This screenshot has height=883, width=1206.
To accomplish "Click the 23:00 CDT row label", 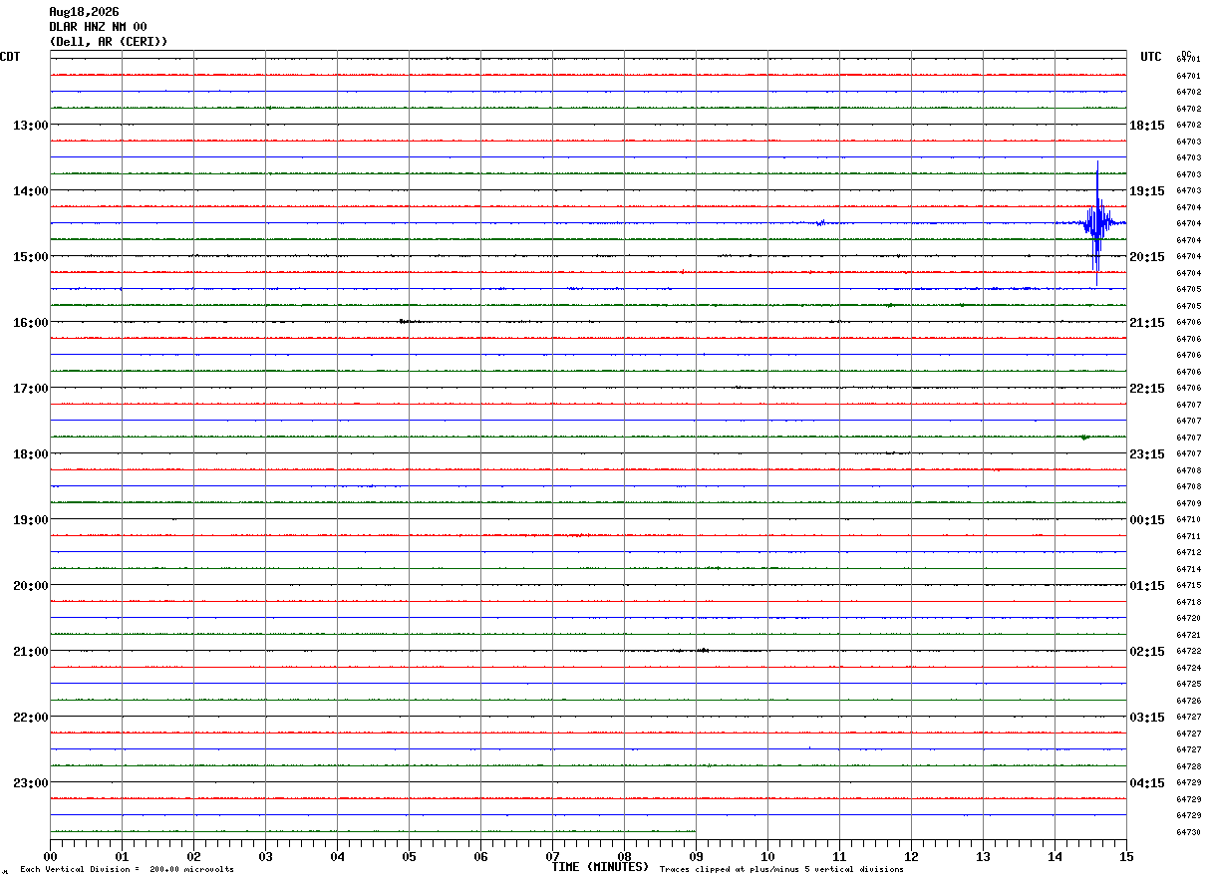I will pyautogui.click(x=30, y=783).
